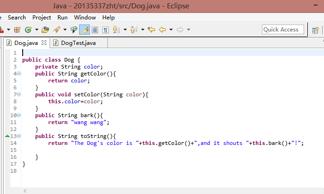Viewport: 324px width, 194px height.
Task: Open the Search flashlight dropdown arrow
Action: 65,30
